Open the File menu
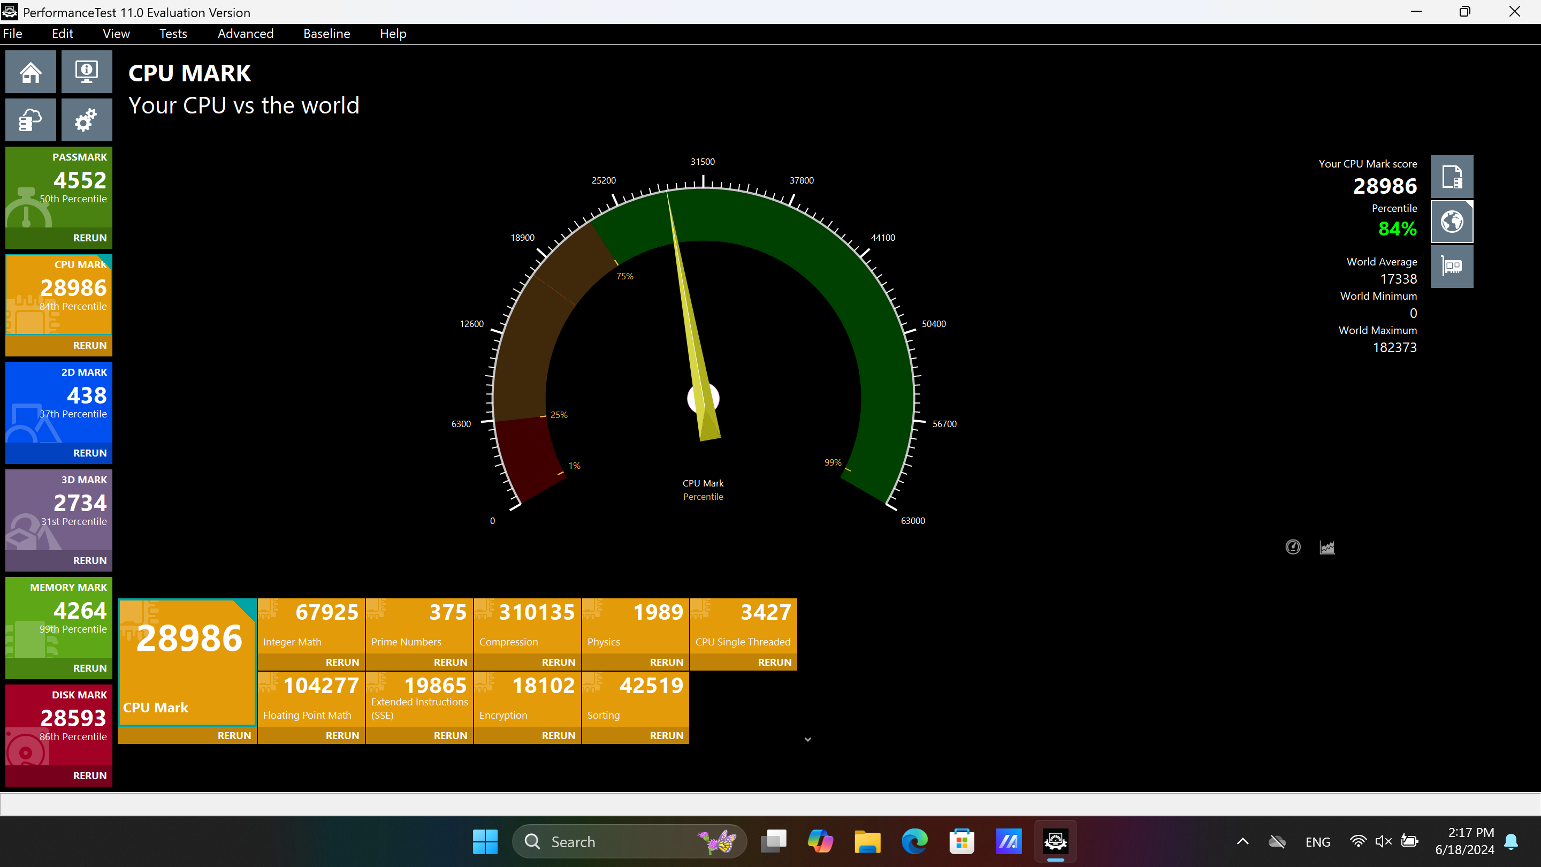 (x=12, y=34)
